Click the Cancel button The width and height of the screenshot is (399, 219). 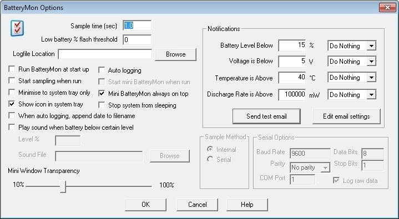[x=197, y=205]
